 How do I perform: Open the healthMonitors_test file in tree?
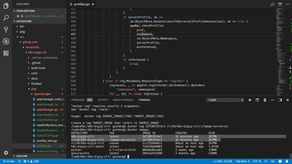click(51, 125)
